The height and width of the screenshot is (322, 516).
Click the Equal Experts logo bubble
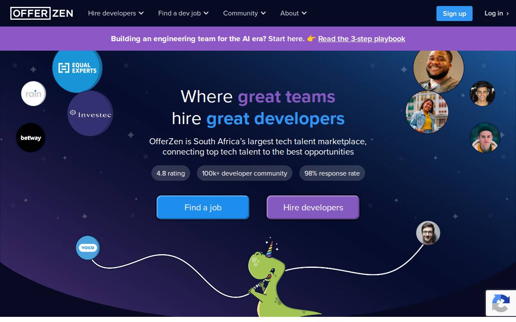click(x=77, y=68)
